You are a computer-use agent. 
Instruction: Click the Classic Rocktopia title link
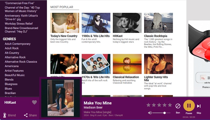pyautogui.click(x=156, y=36)
